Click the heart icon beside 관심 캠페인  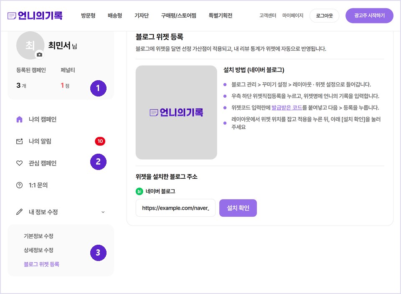(x=20, y=163)
